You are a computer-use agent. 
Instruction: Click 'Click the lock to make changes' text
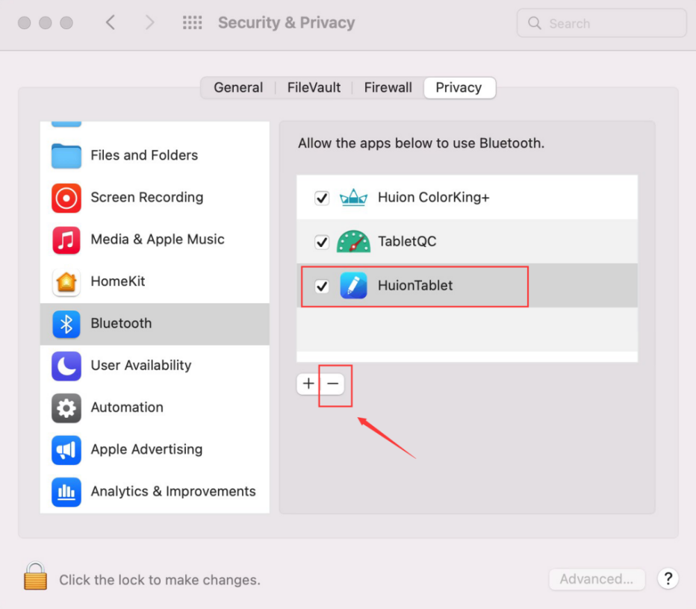(x=160, y=580)
